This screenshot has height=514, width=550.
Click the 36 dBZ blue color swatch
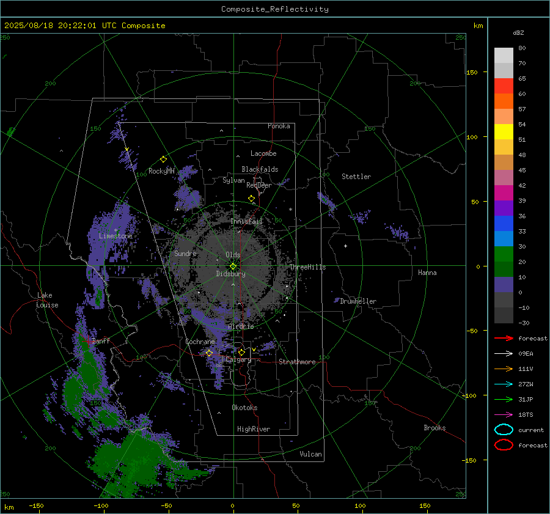504,224
